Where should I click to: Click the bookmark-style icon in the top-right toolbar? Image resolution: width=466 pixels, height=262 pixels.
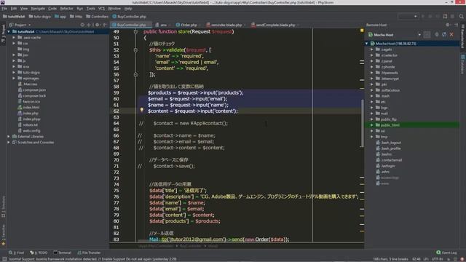click(x=445, y=16)
